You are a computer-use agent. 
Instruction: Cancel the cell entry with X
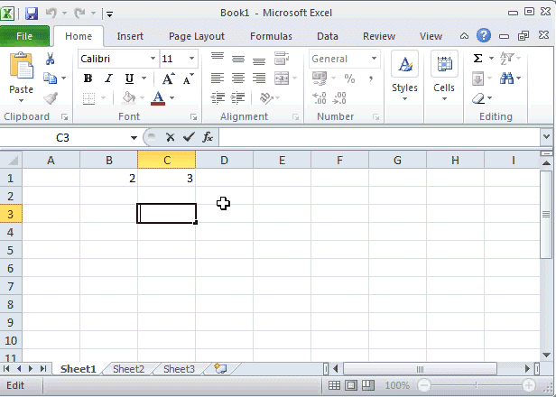[x=170, y=137]
